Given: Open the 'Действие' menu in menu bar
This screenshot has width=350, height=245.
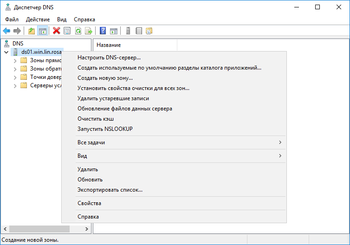Looking at the screenshot, I should tap(38, 19).
